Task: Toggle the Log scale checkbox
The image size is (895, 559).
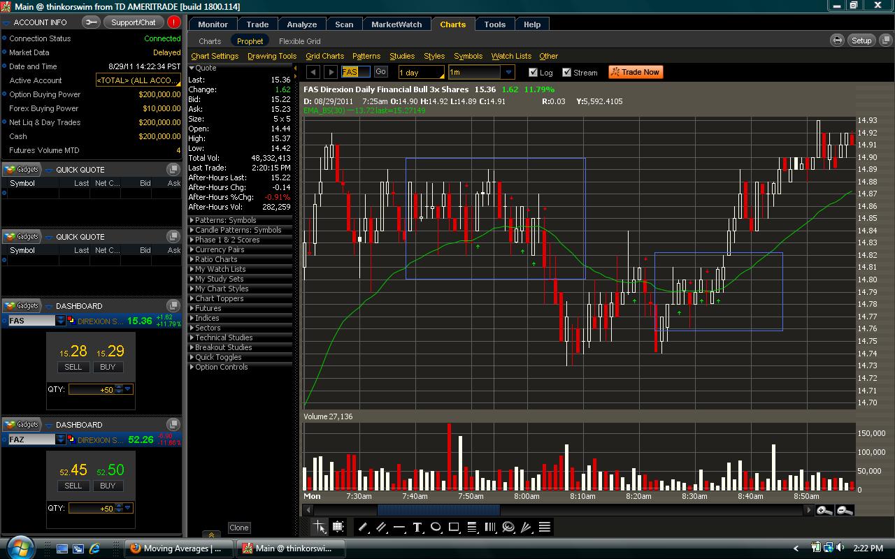Action: coord(534,72)
